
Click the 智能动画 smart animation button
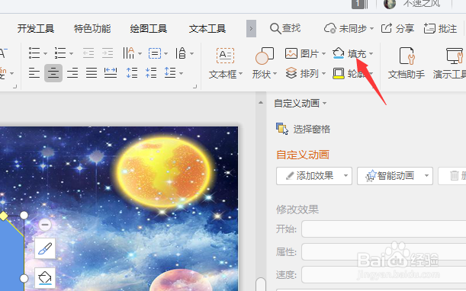coord(395,176)
